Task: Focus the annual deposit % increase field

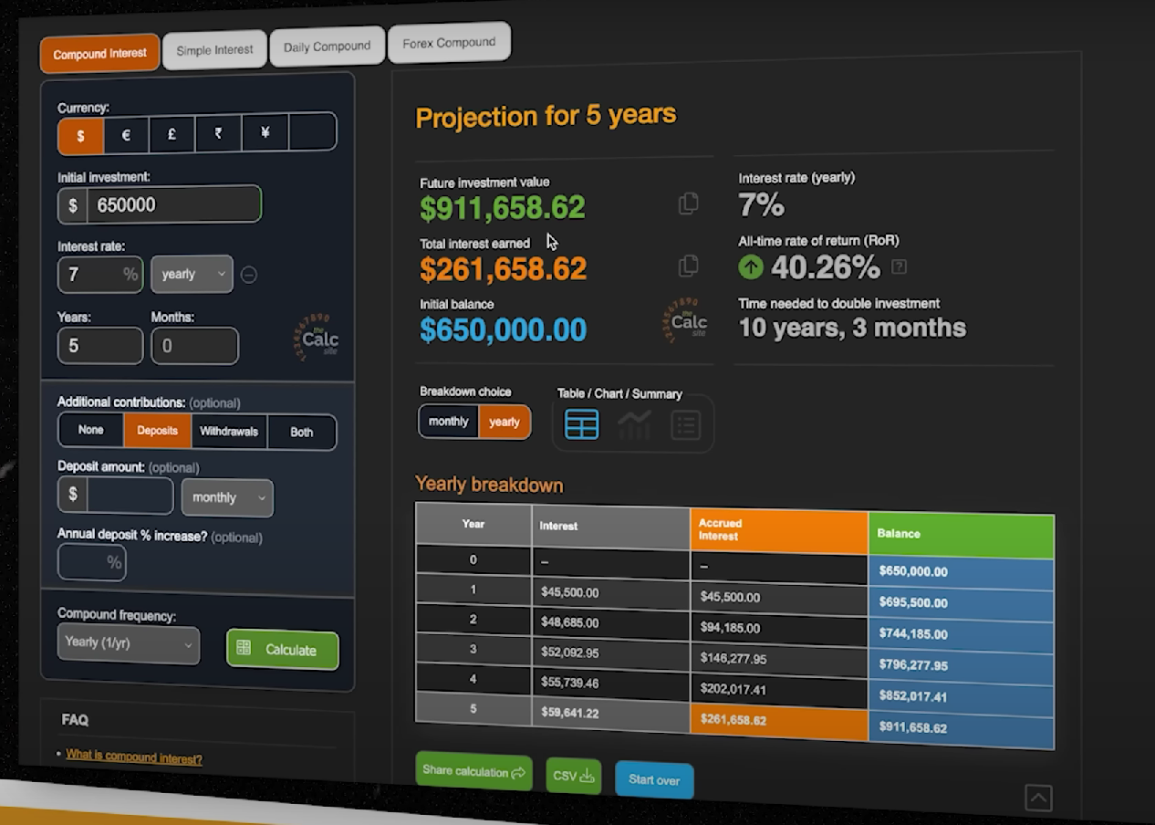Action: click(91, 562)
